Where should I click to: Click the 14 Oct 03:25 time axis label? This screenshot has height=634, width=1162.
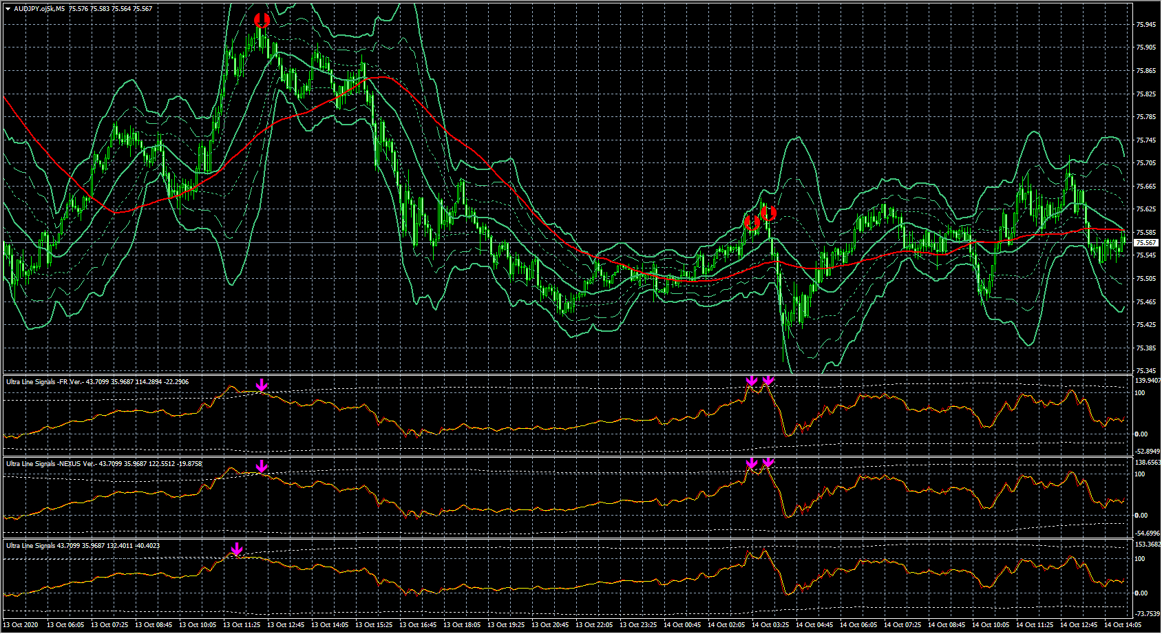(x=770, y=625)
